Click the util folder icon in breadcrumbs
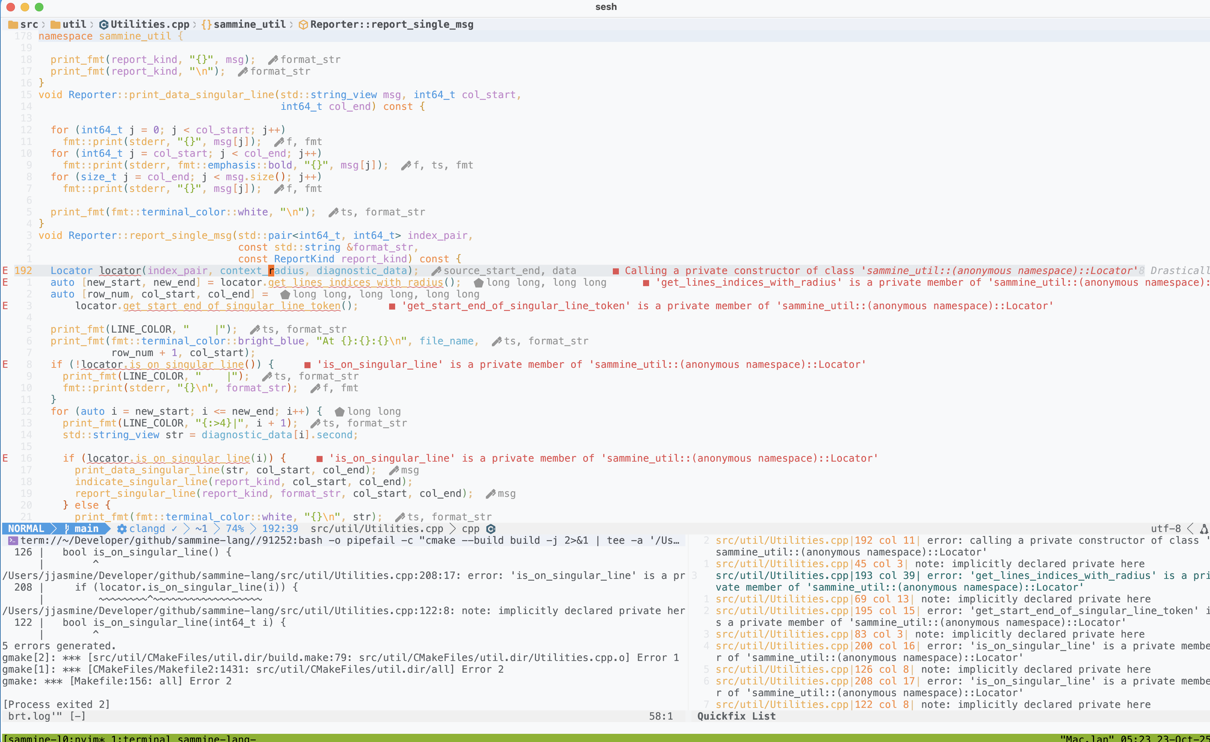The height and width of the screenshot is (742, 1210). 55,25
